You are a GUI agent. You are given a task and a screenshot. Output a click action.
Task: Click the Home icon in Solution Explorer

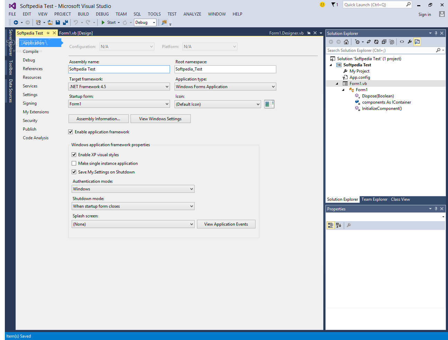click(346, 42)
